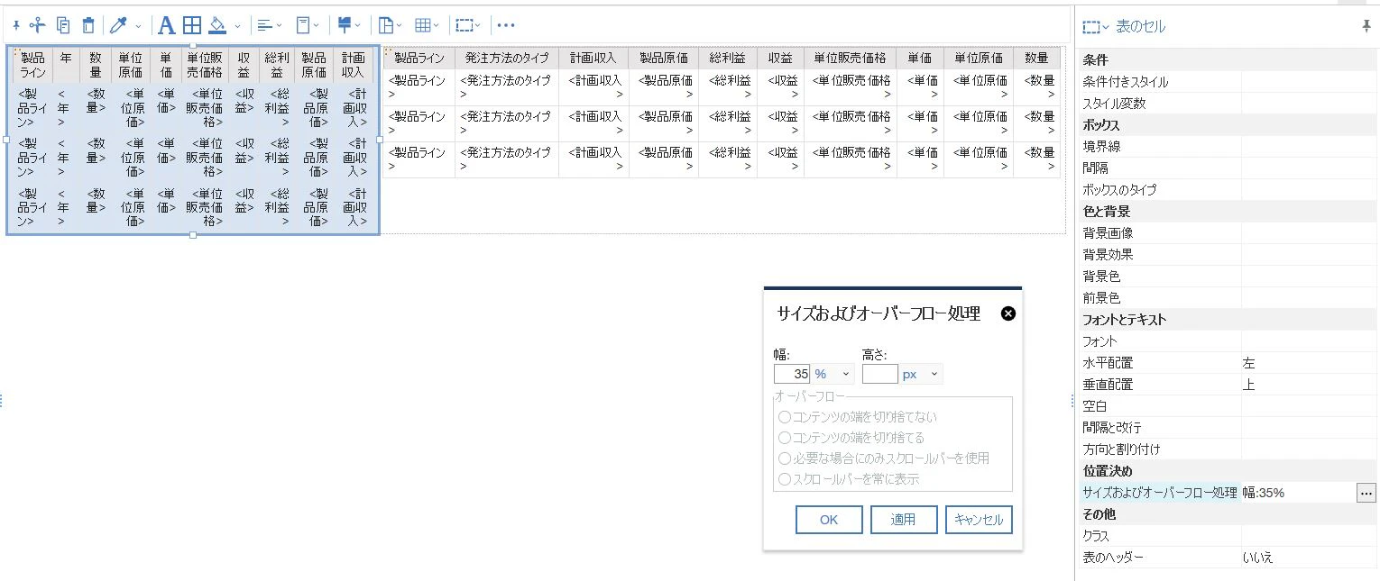Screen dimensions: 1380x581
Task: Click the blue flag icon in the toolbar
Action: (x=345, y=25)
